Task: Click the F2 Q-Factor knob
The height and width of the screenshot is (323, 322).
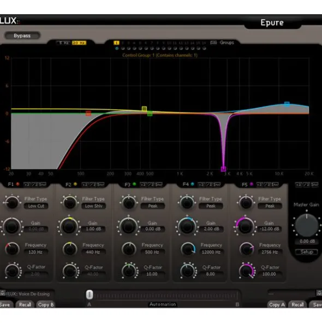Action: (70, 271)
